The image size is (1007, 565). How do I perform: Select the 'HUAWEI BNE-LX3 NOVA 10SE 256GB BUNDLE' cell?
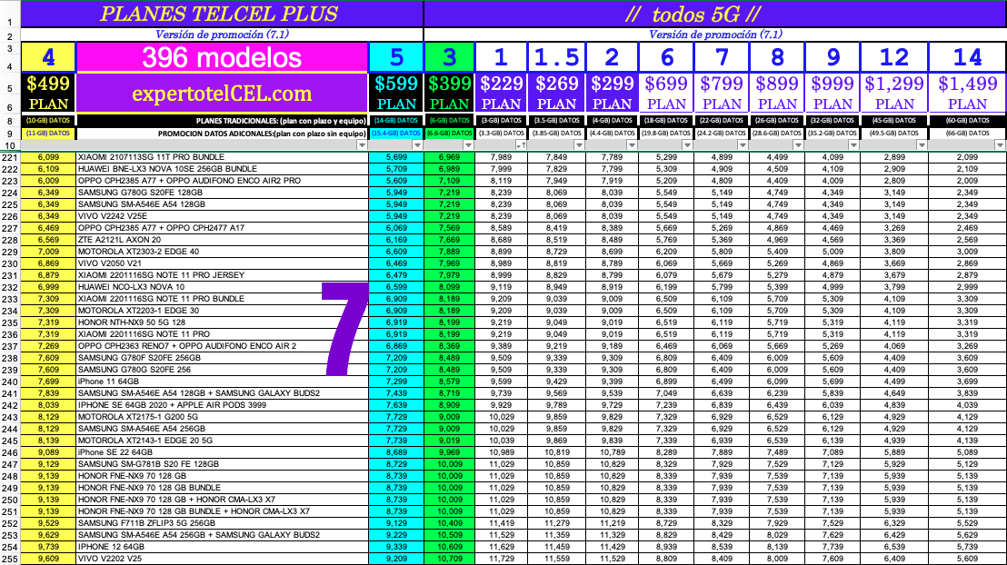tap(222, 169)
